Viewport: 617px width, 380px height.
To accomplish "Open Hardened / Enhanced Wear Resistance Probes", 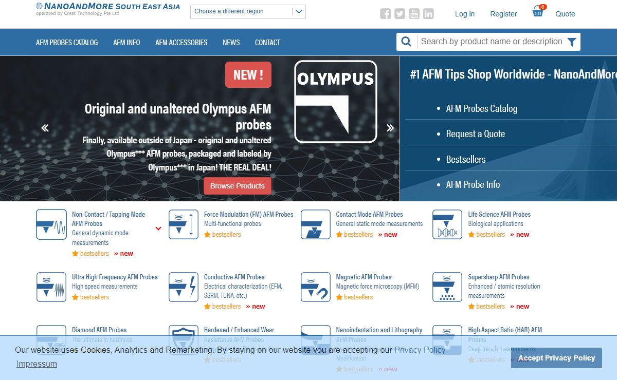I will [239, 334].
